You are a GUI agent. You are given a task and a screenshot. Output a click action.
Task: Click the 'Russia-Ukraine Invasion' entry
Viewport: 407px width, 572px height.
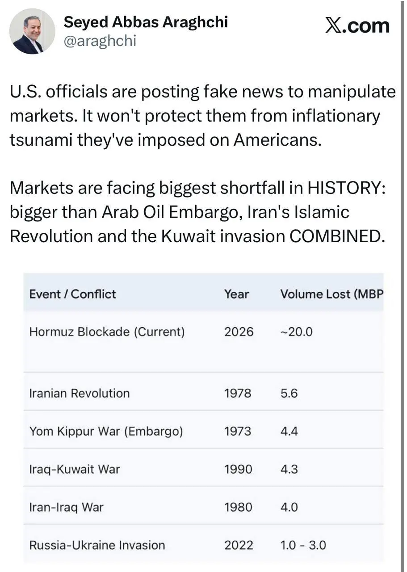[x=97, y=545]
